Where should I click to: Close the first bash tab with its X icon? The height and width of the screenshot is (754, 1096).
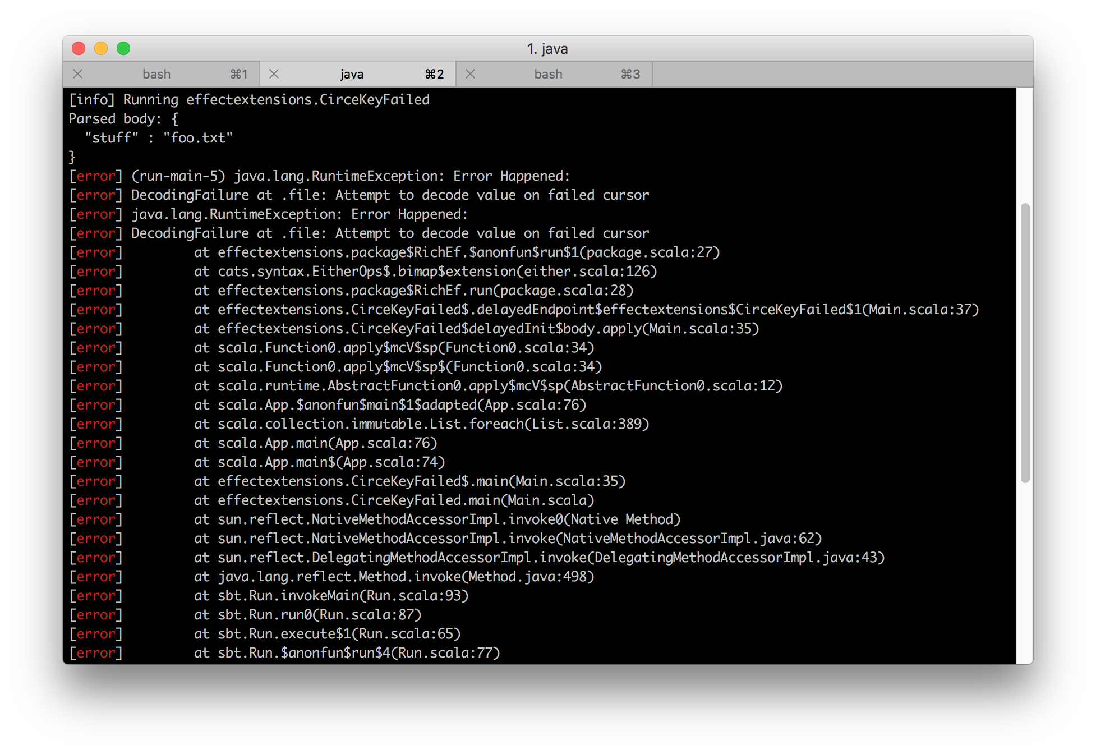78,74
